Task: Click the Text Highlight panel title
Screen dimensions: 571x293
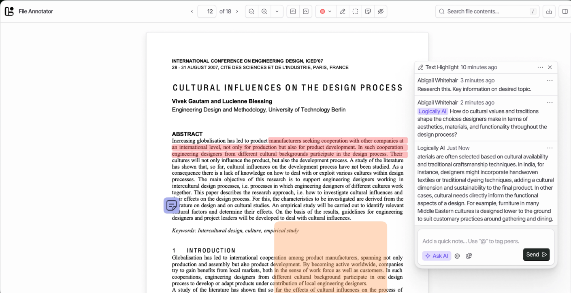Action: coord(442,67)
